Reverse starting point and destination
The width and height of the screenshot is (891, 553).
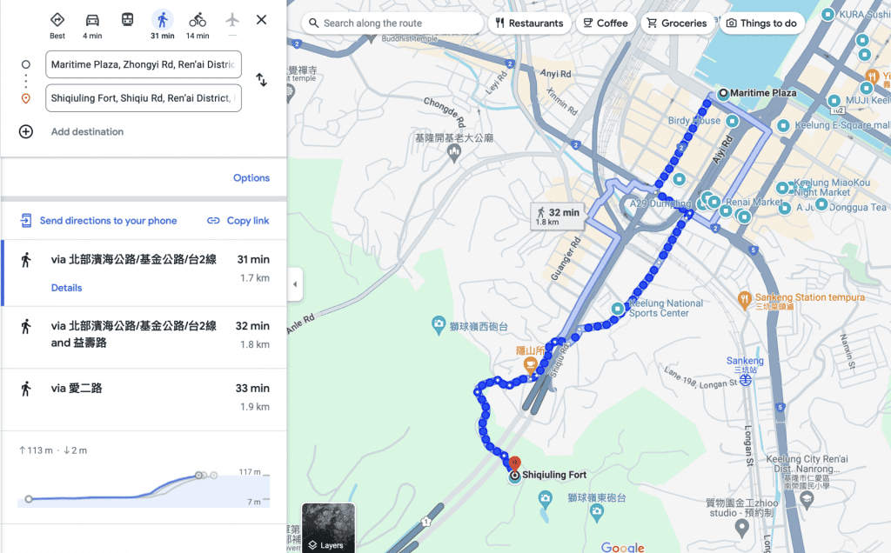click(x=261, y=80)
